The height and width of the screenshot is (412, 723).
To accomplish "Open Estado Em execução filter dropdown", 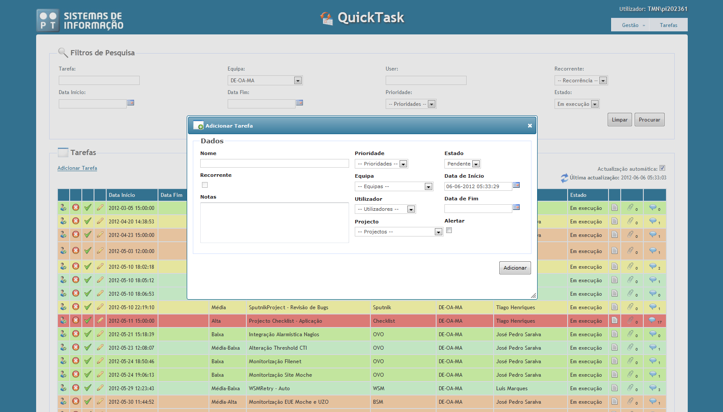I will (x=577, y=104).
